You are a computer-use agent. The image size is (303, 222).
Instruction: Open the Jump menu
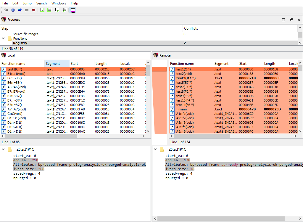pos(27,3)
